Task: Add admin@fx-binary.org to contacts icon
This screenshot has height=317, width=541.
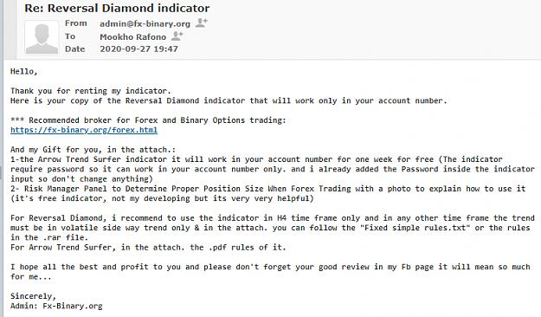Action: tap(201, 23)
